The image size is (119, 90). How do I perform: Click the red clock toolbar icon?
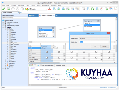[102, 9]
